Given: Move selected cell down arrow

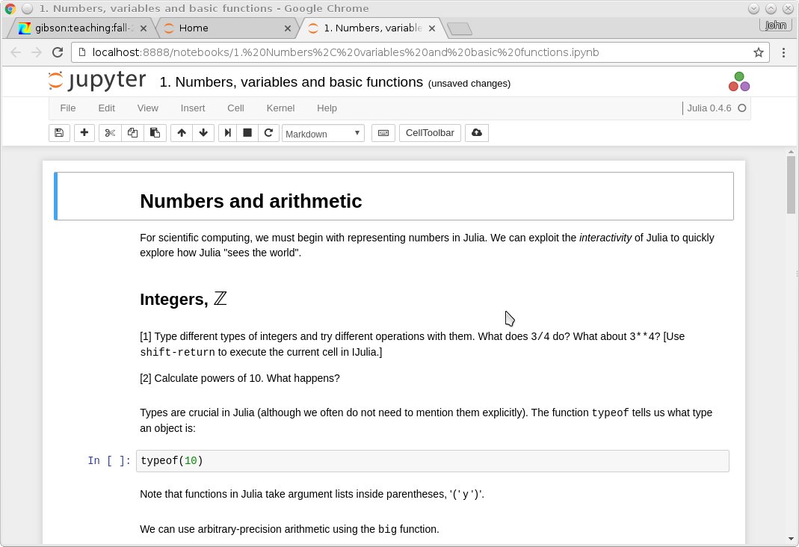Looking at the screenshot, I should click(x=203, y=133).
